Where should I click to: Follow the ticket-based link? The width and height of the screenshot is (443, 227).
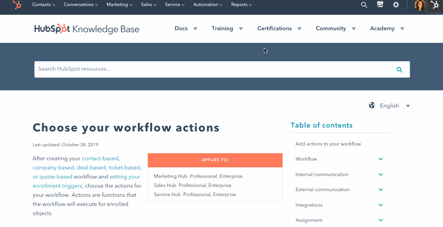[x=125, y=168]
